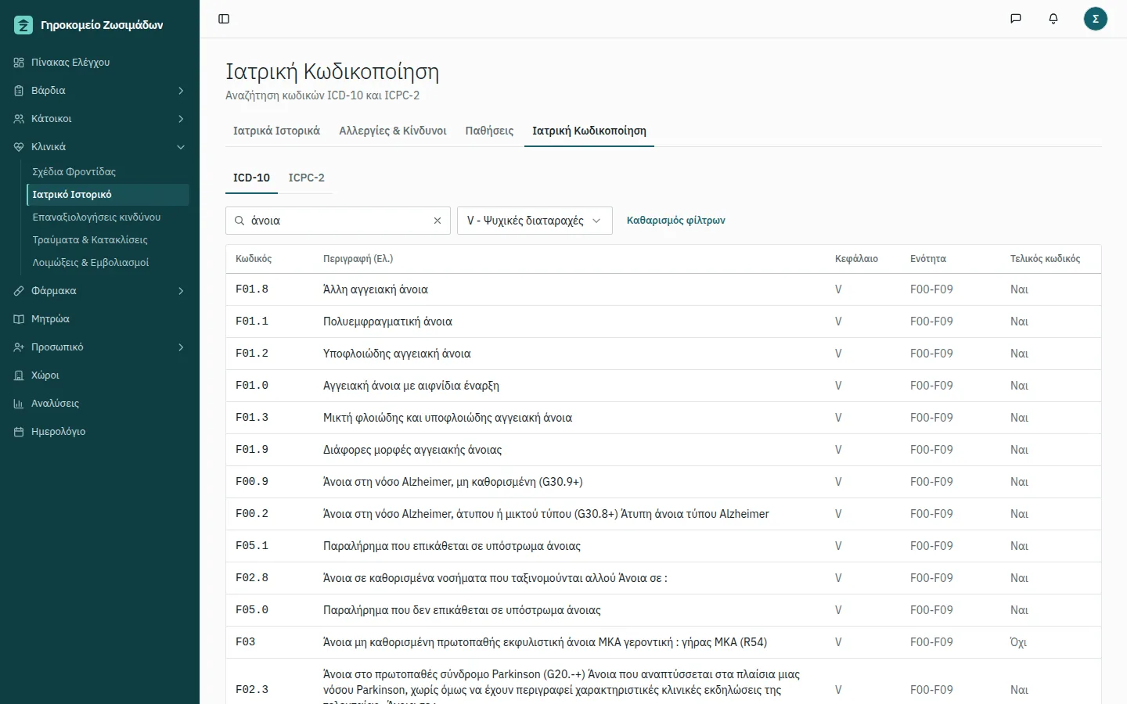Select the ICPC-2 tab
1127x704 pixels.
tap(306, 178)
